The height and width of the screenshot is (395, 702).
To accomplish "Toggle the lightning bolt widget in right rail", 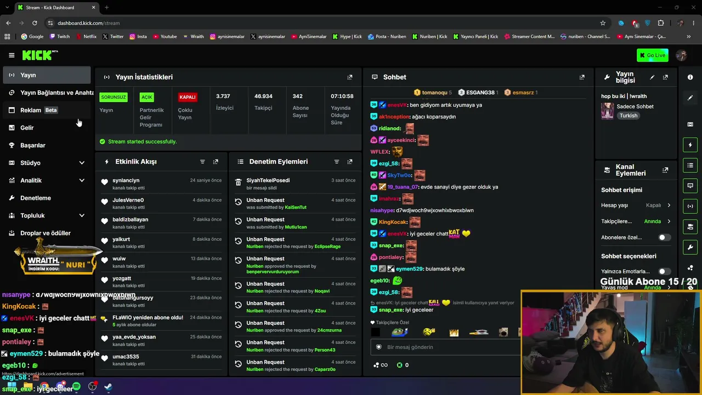I will [x=690, y=145].
